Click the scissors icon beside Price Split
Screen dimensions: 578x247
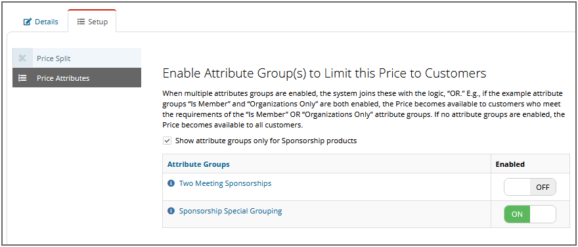(22, 58)
